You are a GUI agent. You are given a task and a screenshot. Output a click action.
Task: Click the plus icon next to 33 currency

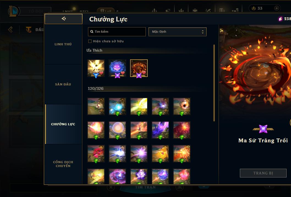point(276,8)
